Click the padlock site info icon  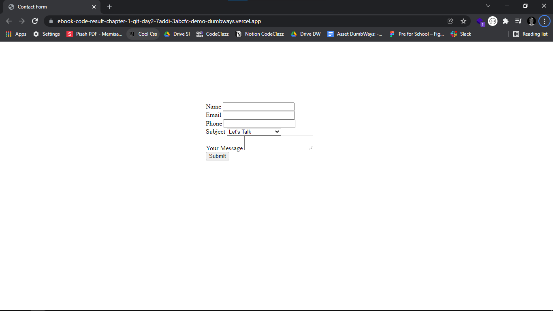click(51, 21)
